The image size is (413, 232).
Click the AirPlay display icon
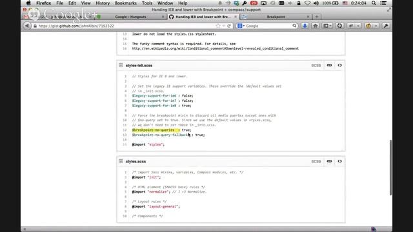pyautogui.click(x=263, y=3)
